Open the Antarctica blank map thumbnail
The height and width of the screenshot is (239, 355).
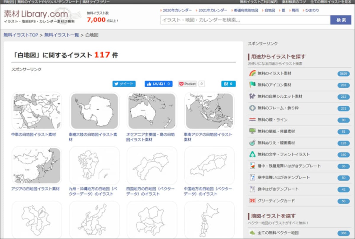[x=94, y=111]
